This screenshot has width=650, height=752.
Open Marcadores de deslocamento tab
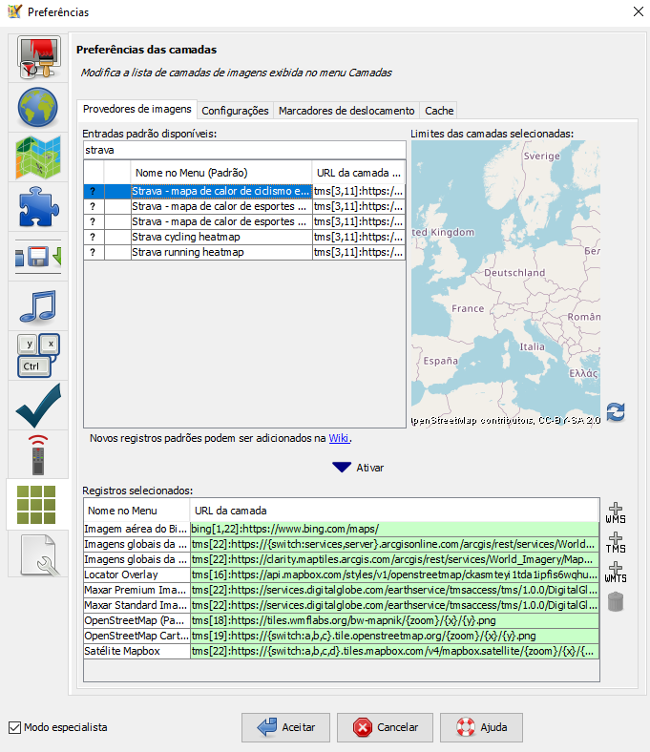(x=346, y=111)
